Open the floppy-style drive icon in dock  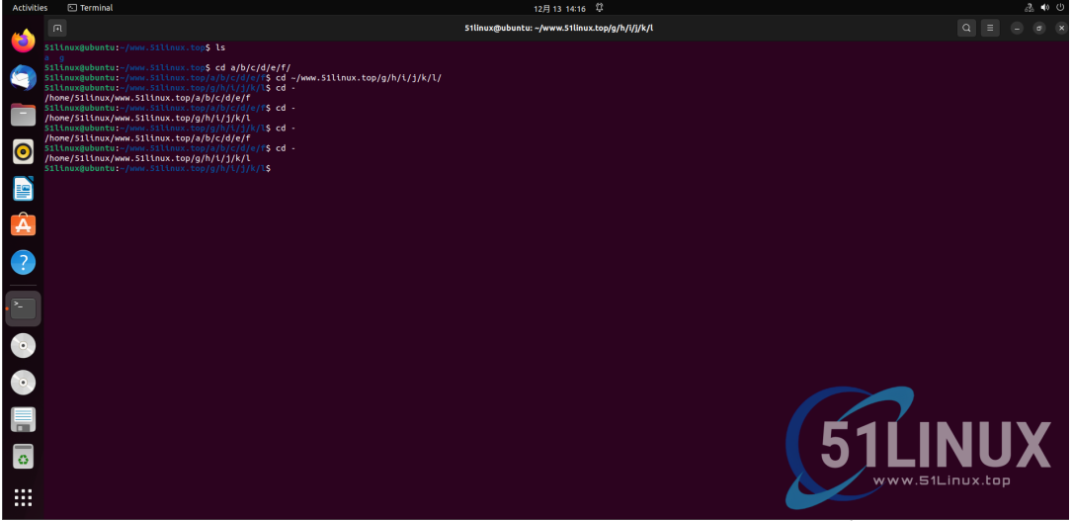24,419
